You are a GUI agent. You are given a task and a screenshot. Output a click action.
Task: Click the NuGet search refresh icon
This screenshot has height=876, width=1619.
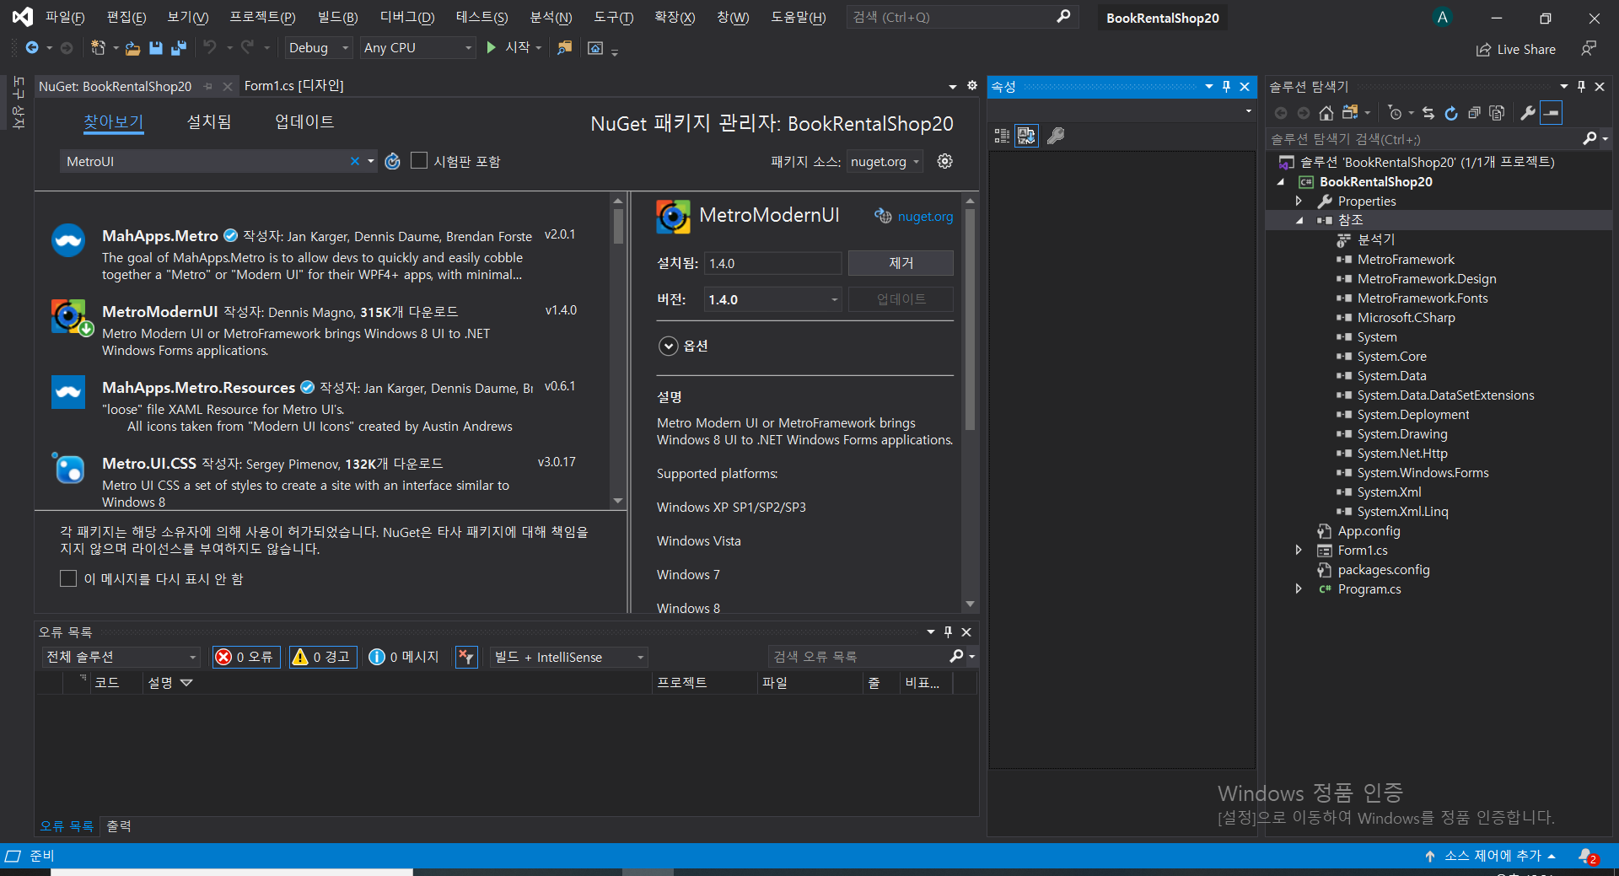(392, 161)
